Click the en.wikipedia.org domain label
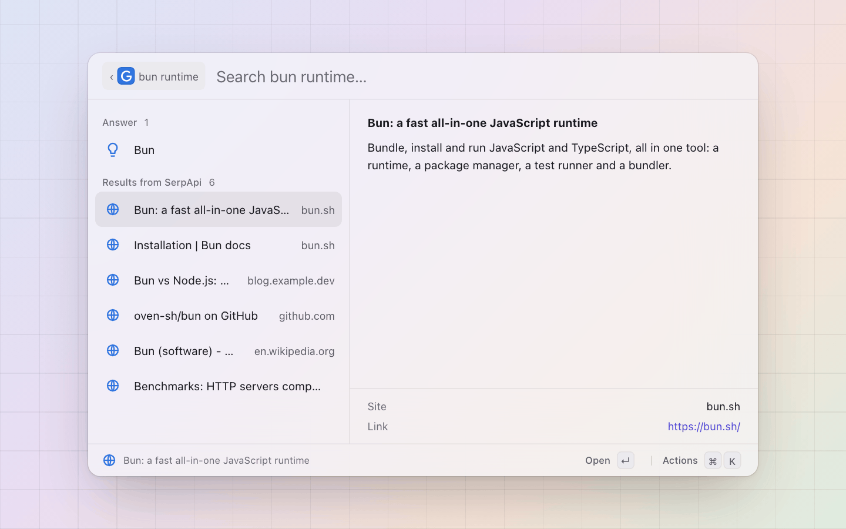 click(294, 351)
